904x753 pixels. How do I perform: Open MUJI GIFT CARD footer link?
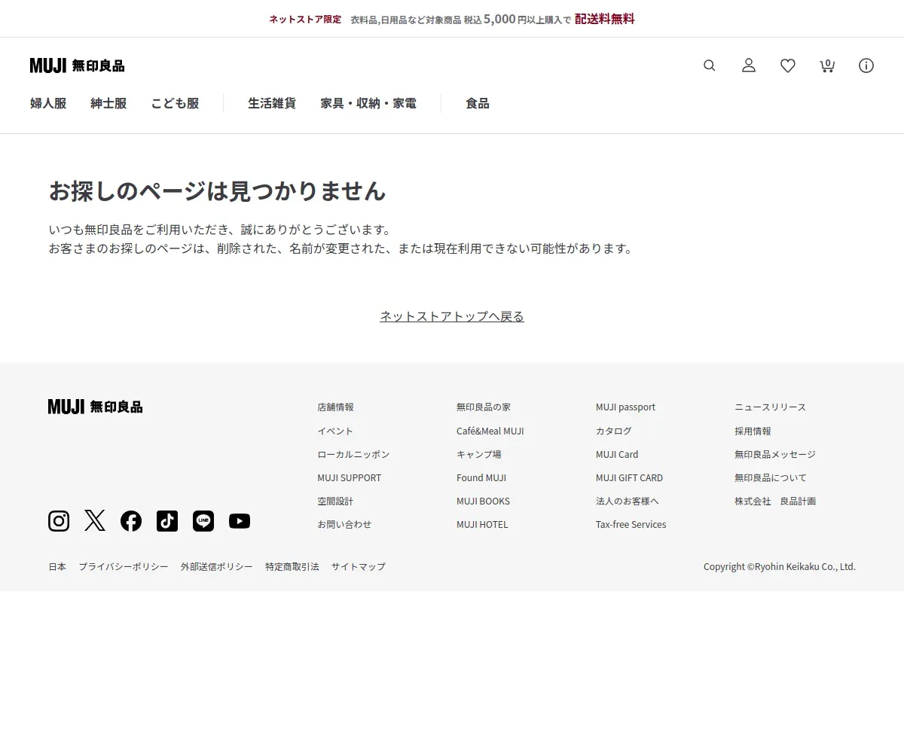coord(629,477)
